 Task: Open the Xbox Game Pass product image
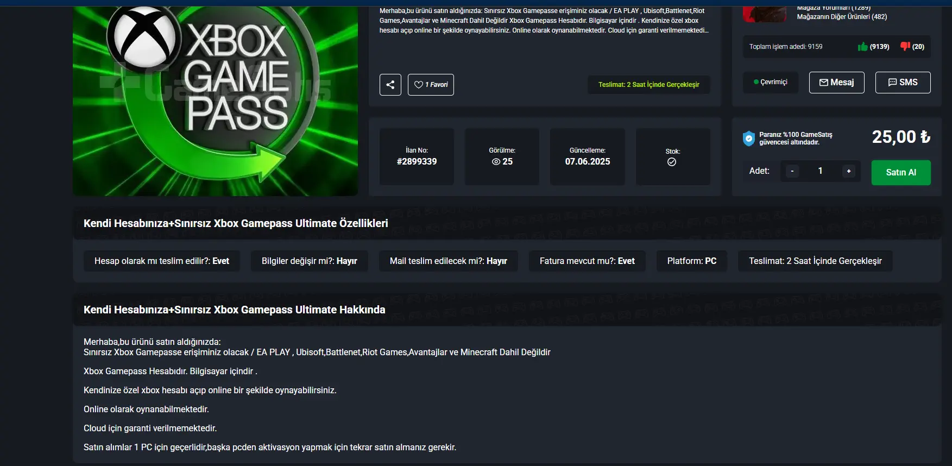(x=215, y=101)
